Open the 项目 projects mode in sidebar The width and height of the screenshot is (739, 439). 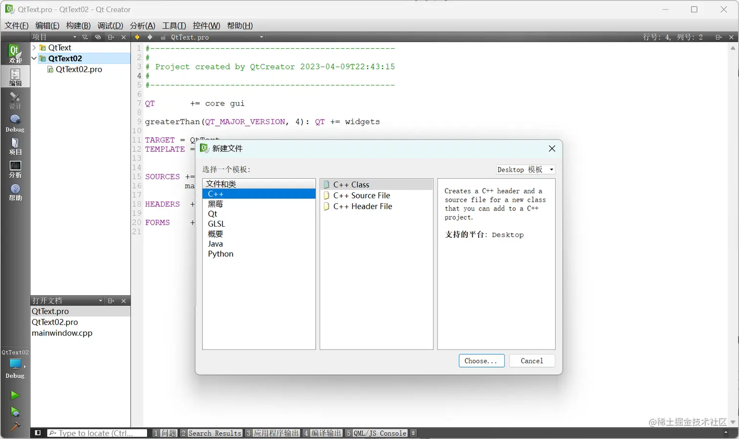click(x=15, y=146)
